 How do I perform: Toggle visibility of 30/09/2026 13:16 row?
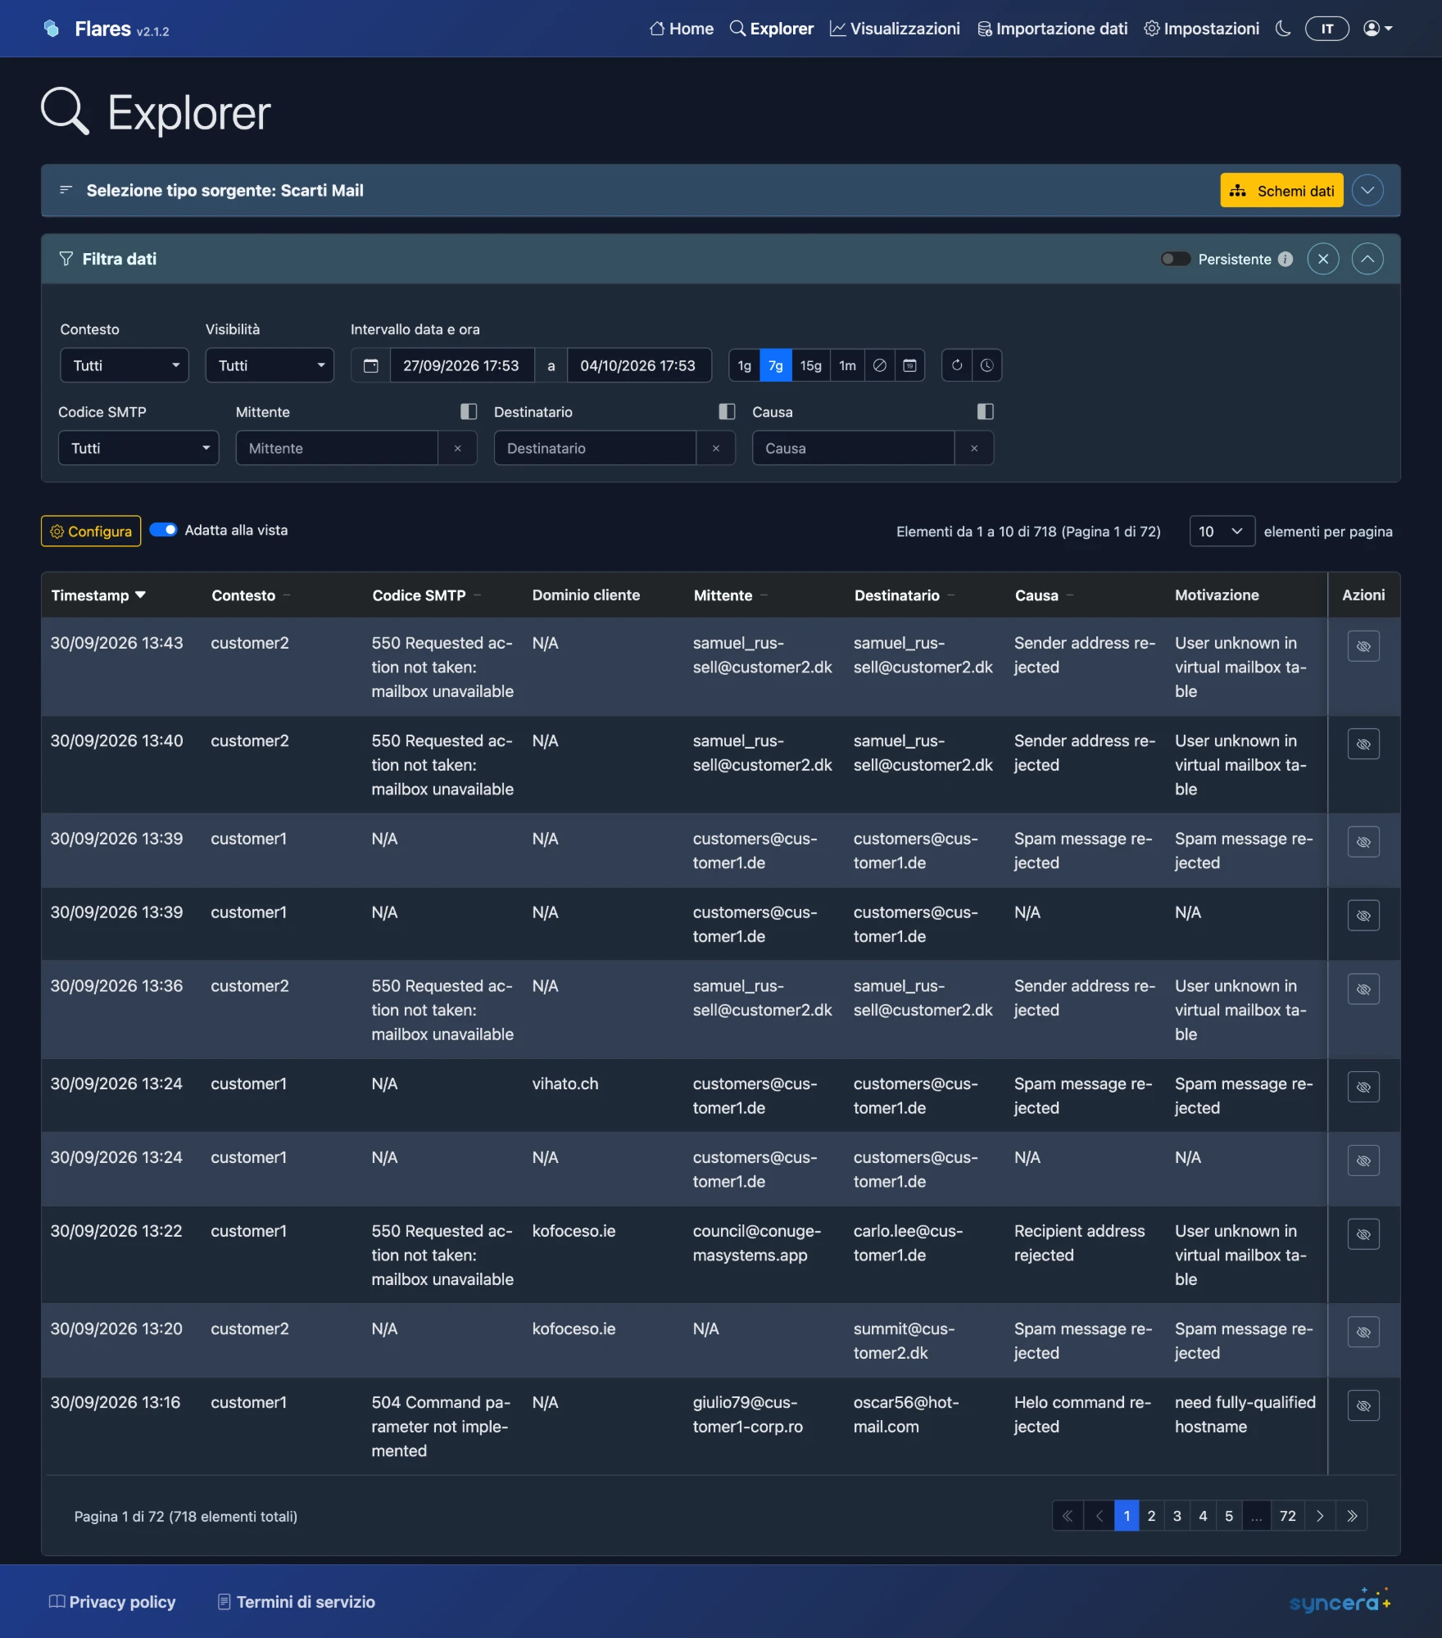coord(1363,1405)
